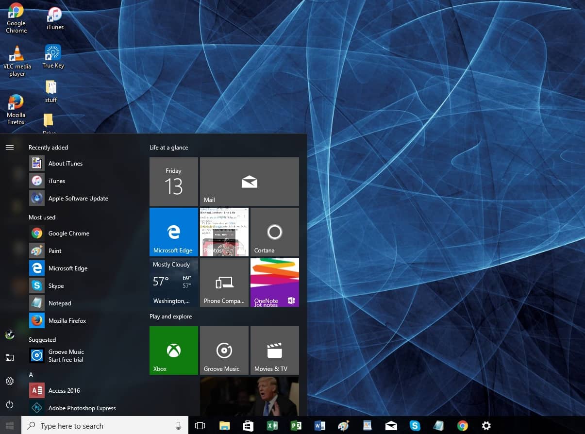Open Mail from the taskbar

tap(391, 426)
